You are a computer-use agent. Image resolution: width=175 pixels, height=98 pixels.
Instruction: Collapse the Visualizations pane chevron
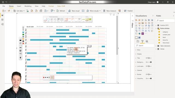(153, 16)
